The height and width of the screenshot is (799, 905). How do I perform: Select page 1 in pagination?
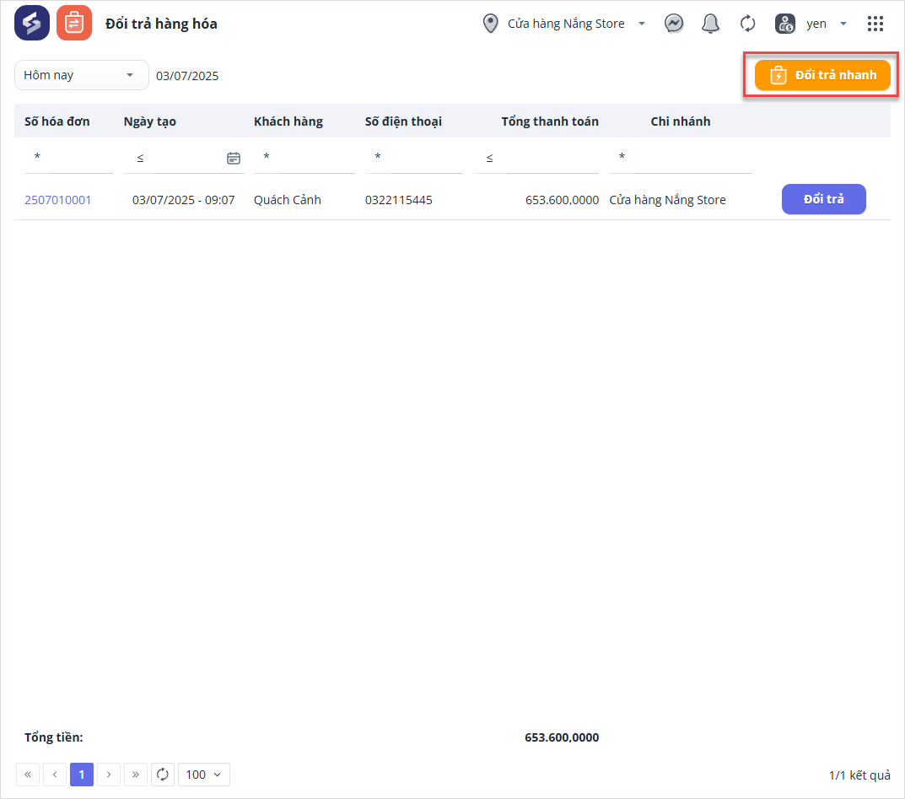point(82,775)
